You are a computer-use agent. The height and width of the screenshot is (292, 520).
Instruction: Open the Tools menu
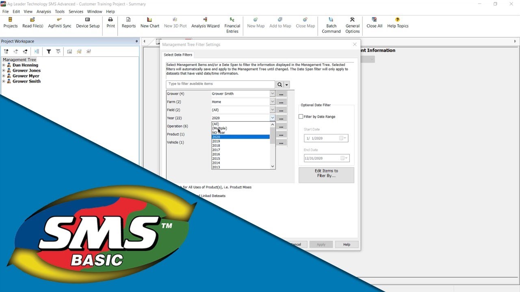60,12
